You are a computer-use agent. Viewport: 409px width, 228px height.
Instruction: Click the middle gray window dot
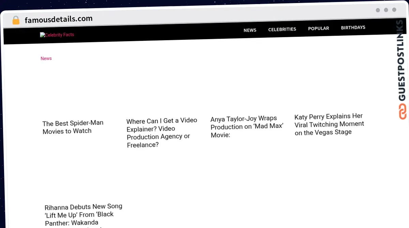(x=386, y=10)
